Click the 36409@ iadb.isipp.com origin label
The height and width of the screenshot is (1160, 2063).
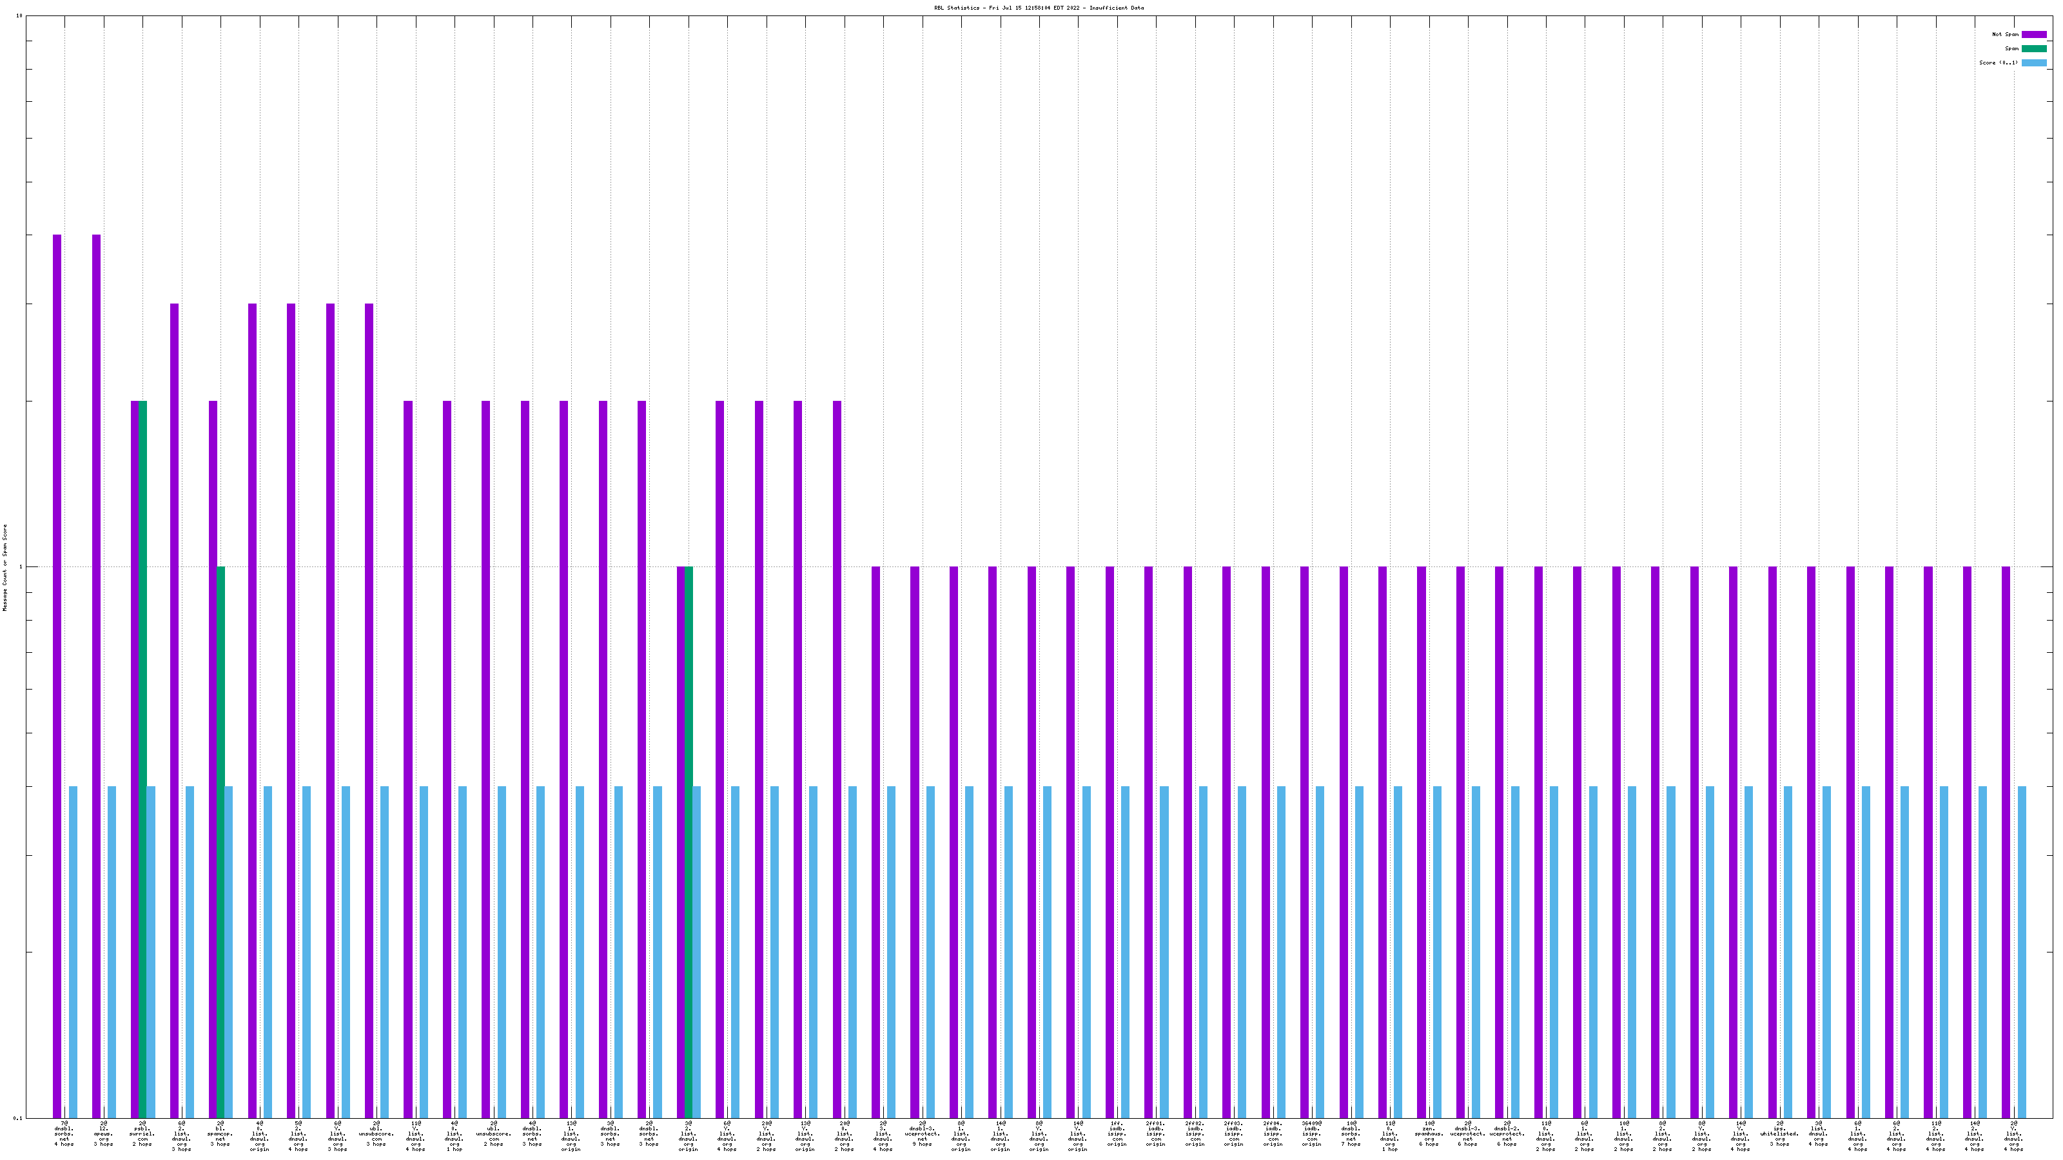pos(1312,1134)
